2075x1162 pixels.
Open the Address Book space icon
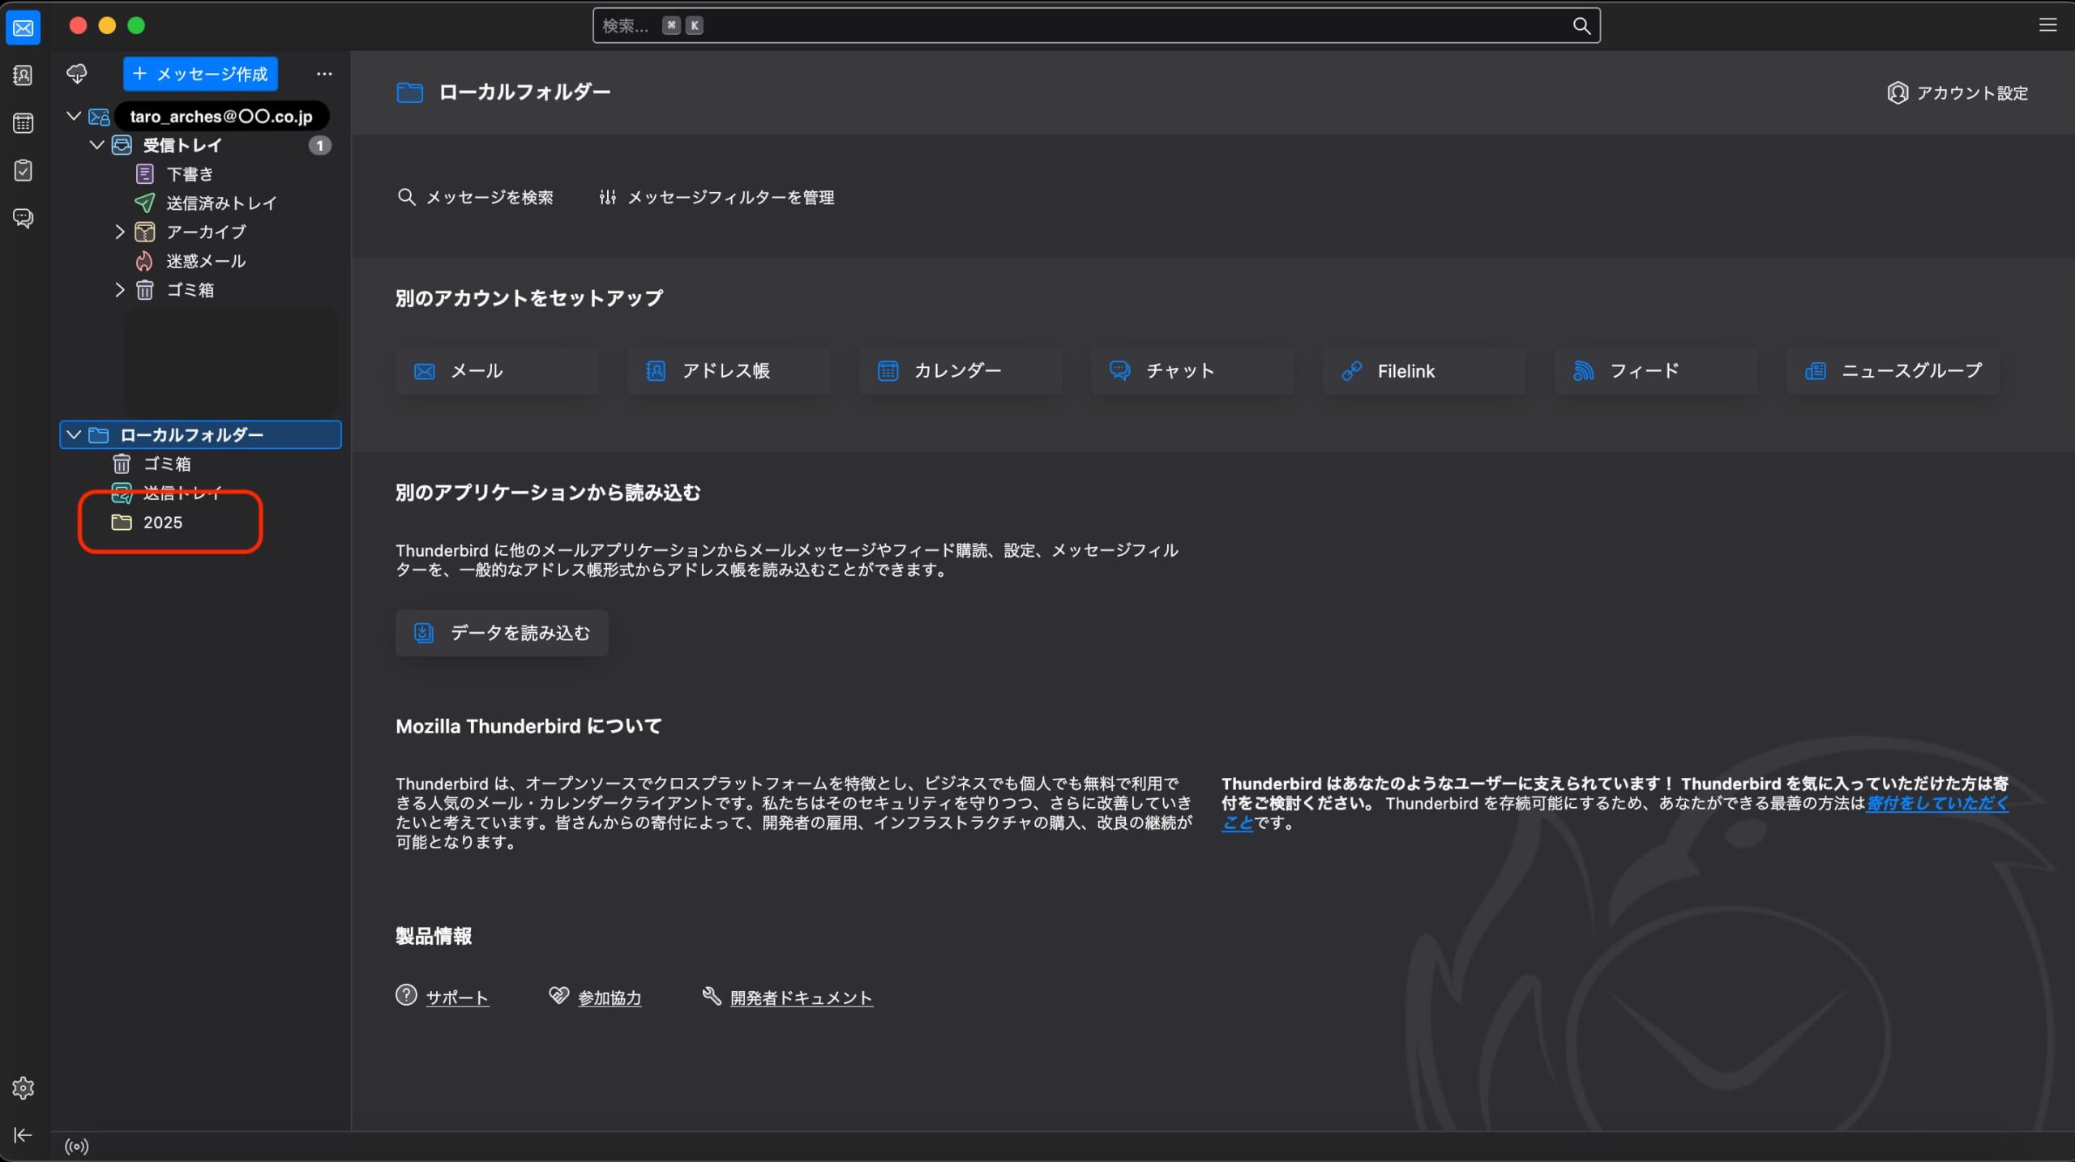(23, 75)
